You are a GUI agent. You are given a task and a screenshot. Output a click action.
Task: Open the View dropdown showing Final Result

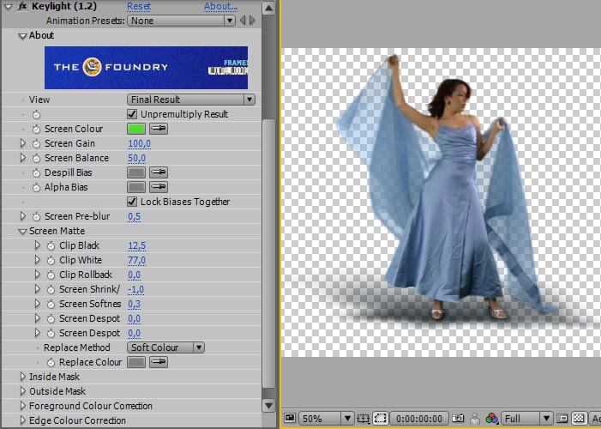(x=191, y=100)
